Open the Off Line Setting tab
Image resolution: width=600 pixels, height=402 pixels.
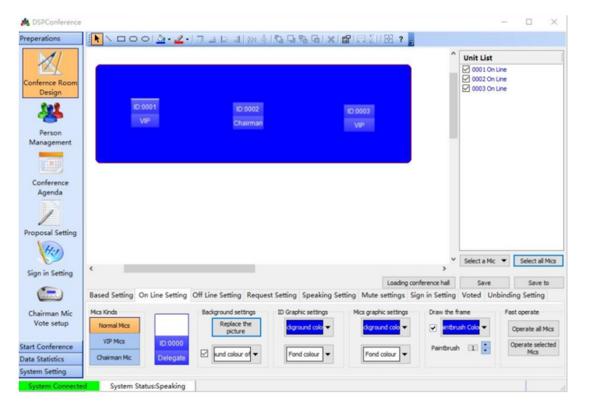[217, 295]
